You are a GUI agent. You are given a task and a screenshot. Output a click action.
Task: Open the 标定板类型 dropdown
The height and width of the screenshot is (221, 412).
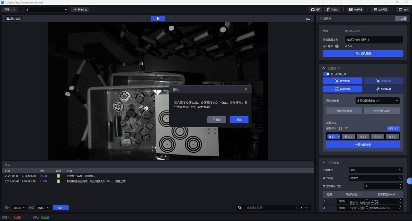click(377, 101)
